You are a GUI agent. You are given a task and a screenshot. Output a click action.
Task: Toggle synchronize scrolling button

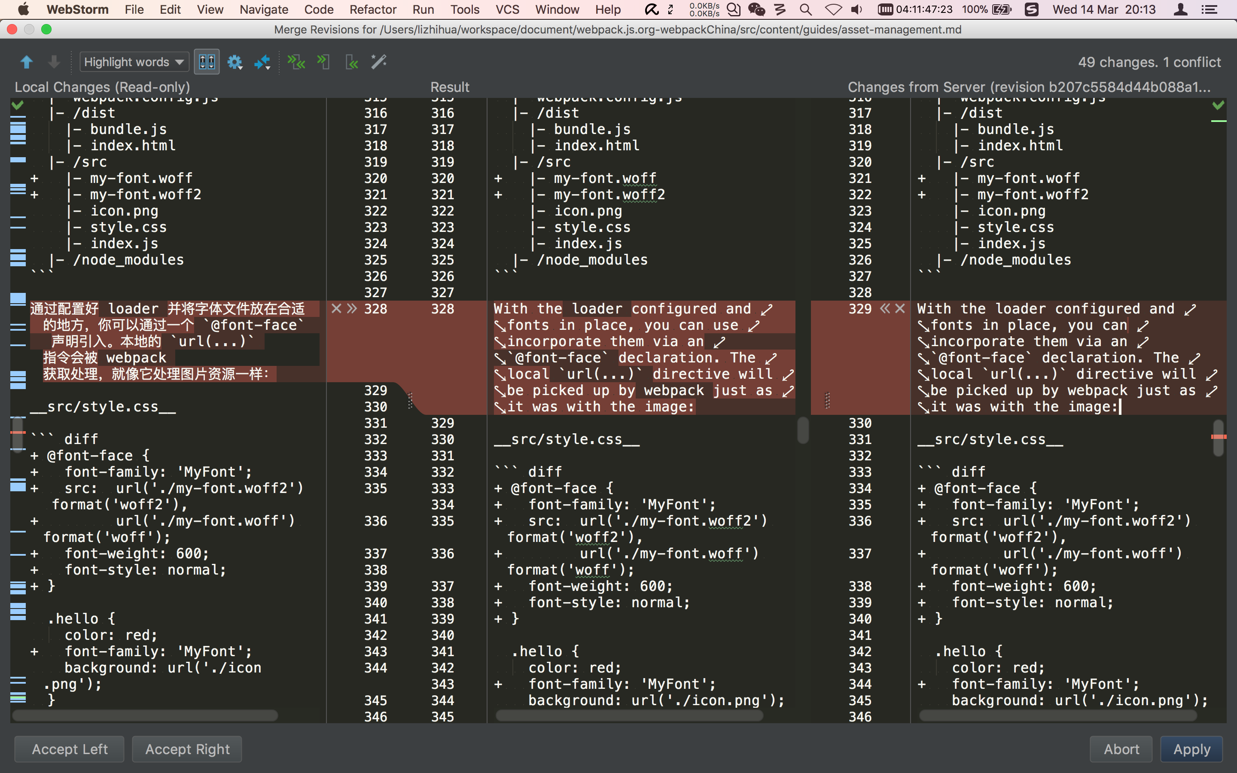[x=207, y=62]
